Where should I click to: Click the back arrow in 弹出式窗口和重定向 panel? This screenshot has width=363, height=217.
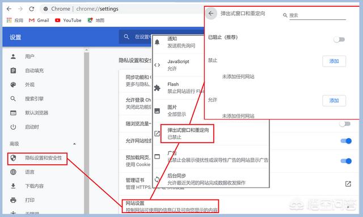[x=211, y=14]
